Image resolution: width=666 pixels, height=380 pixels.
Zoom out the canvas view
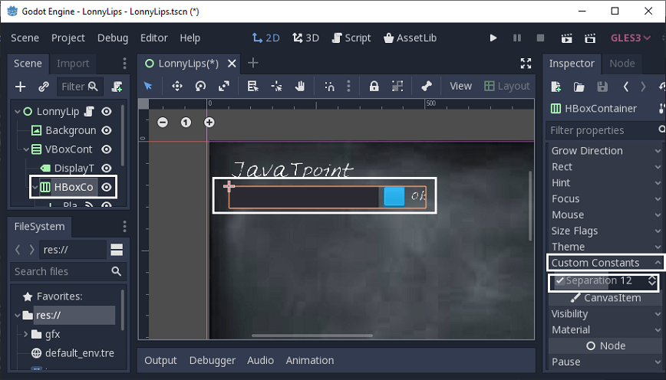(x=163, y=123)
